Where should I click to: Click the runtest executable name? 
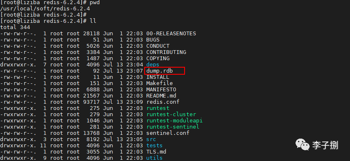(x=158, y=108)
